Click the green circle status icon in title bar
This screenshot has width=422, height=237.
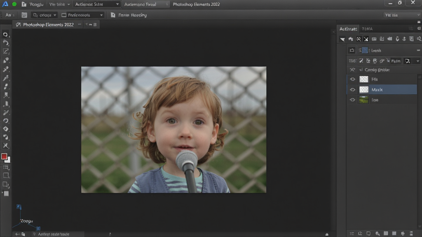pos(14,4)
